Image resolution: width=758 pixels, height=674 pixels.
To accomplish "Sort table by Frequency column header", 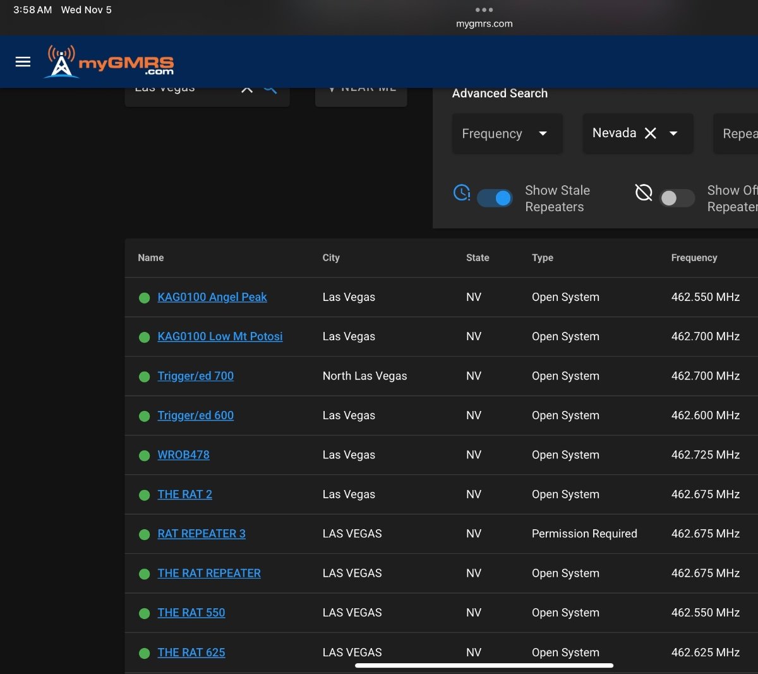I will tap(694, 258).
